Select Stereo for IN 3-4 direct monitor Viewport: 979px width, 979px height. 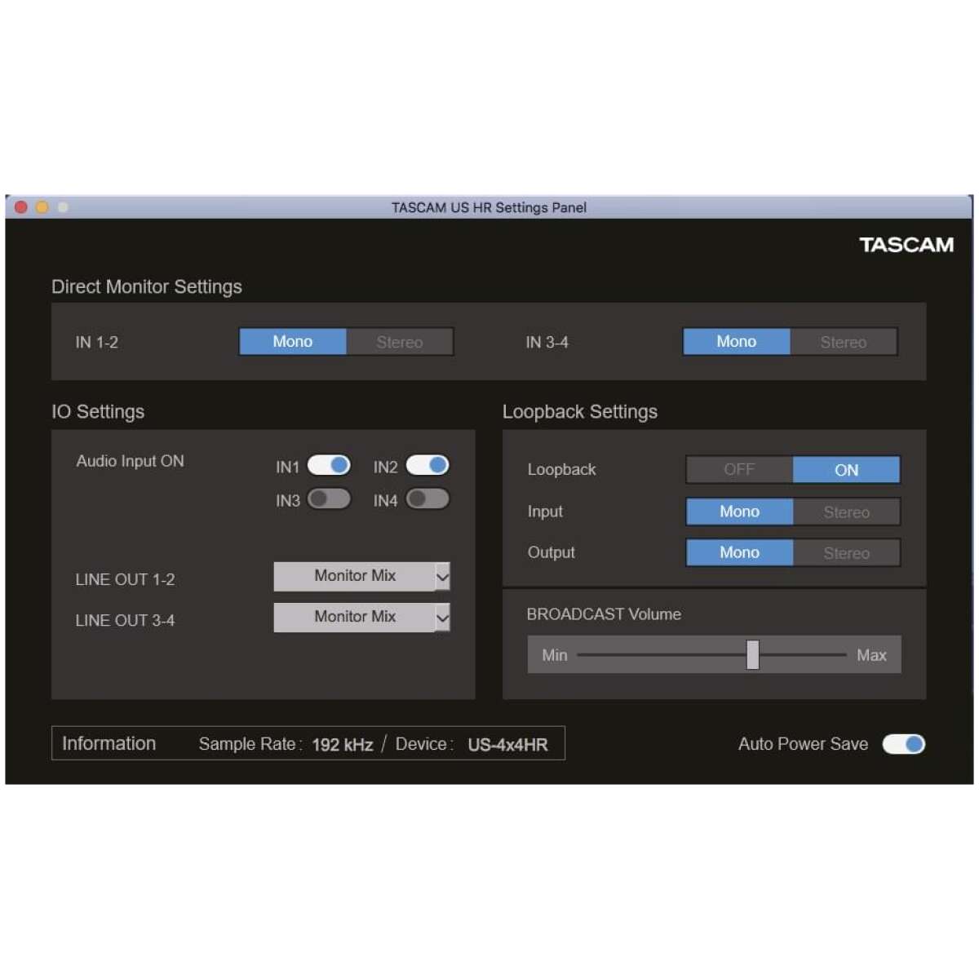click(x=844, y=342)
